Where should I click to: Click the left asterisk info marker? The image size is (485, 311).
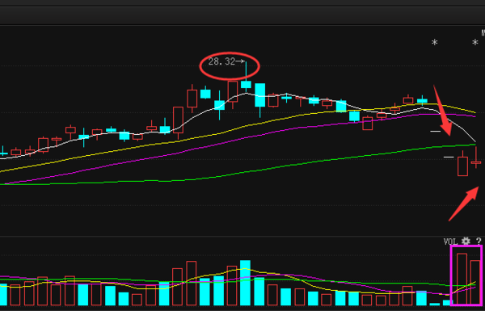pyautogui.click(x=435, y=42)
